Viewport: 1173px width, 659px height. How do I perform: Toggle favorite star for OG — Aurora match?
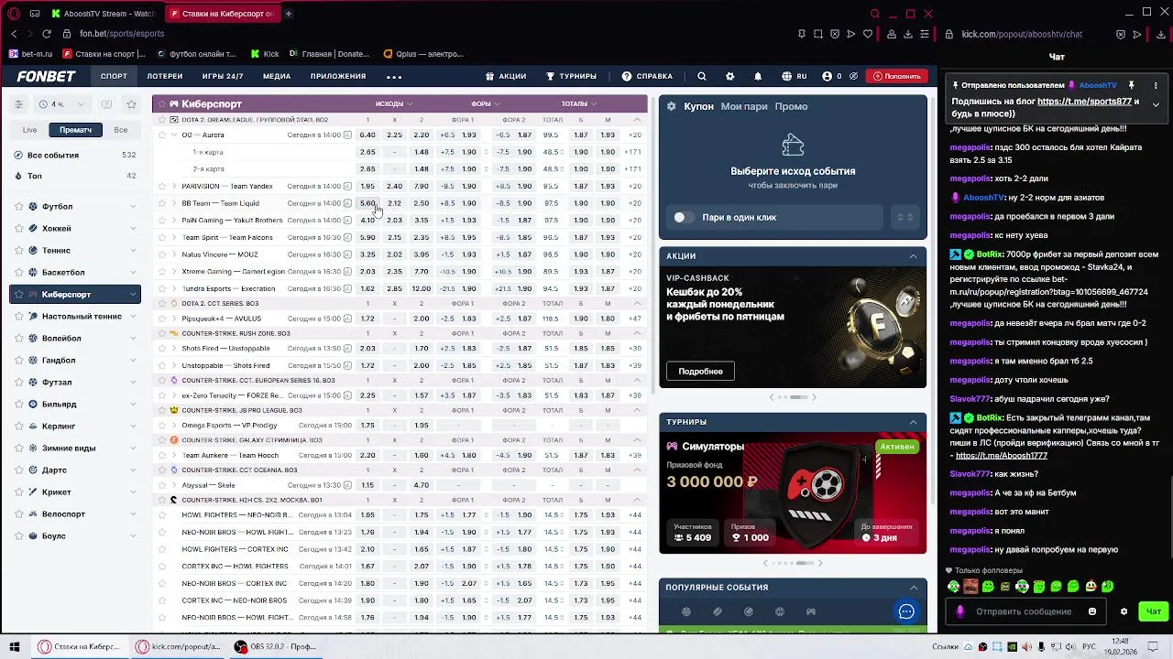(x=162, y=135)
